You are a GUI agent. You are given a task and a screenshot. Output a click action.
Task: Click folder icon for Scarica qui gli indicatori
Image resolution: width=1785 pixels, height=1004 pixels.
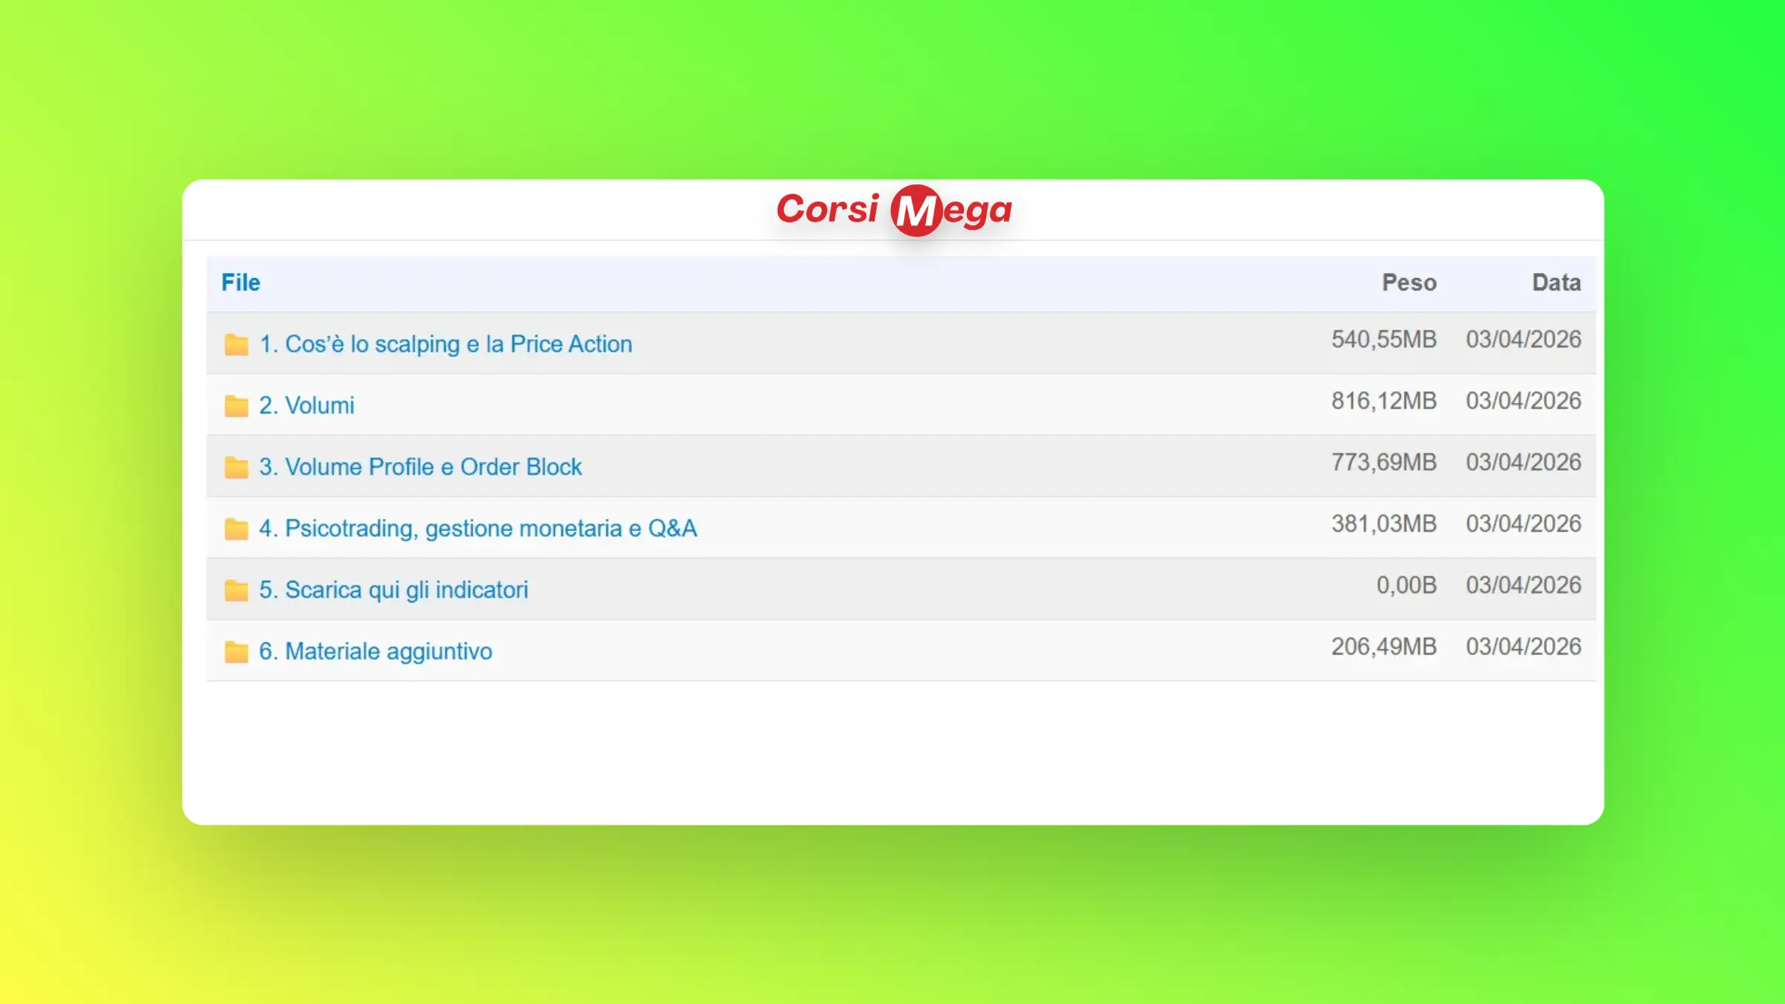click(236, 591)
